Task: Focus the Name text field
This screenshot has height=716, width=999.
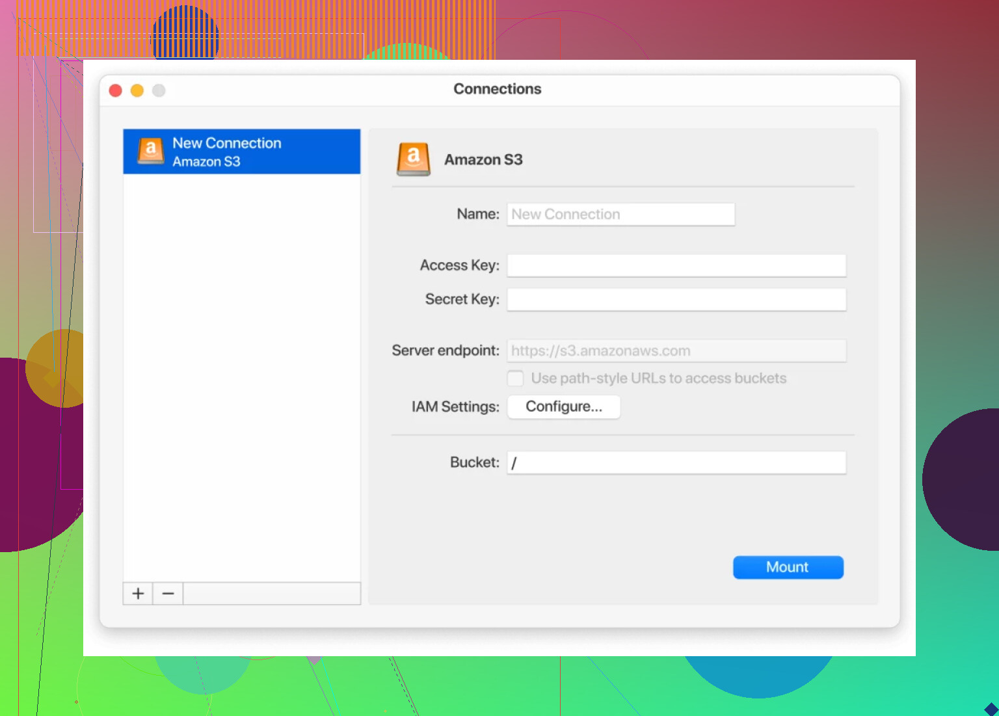Action: point(620,215)
